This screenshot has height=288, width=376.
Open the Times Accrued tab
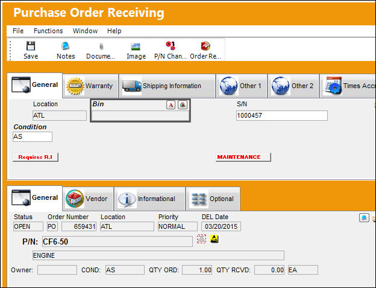348,86
